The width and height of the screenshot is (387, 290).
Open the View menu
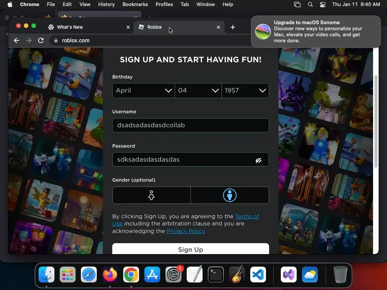85,5
